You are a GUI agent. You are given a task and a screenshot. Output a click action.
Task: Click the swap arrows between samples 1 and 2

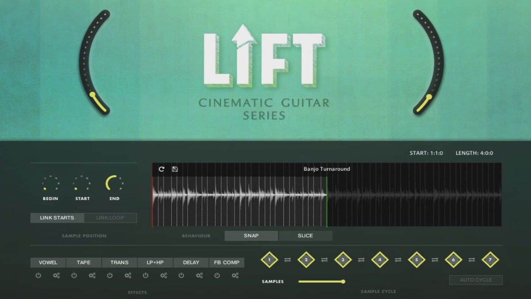(x=288, y=260)
